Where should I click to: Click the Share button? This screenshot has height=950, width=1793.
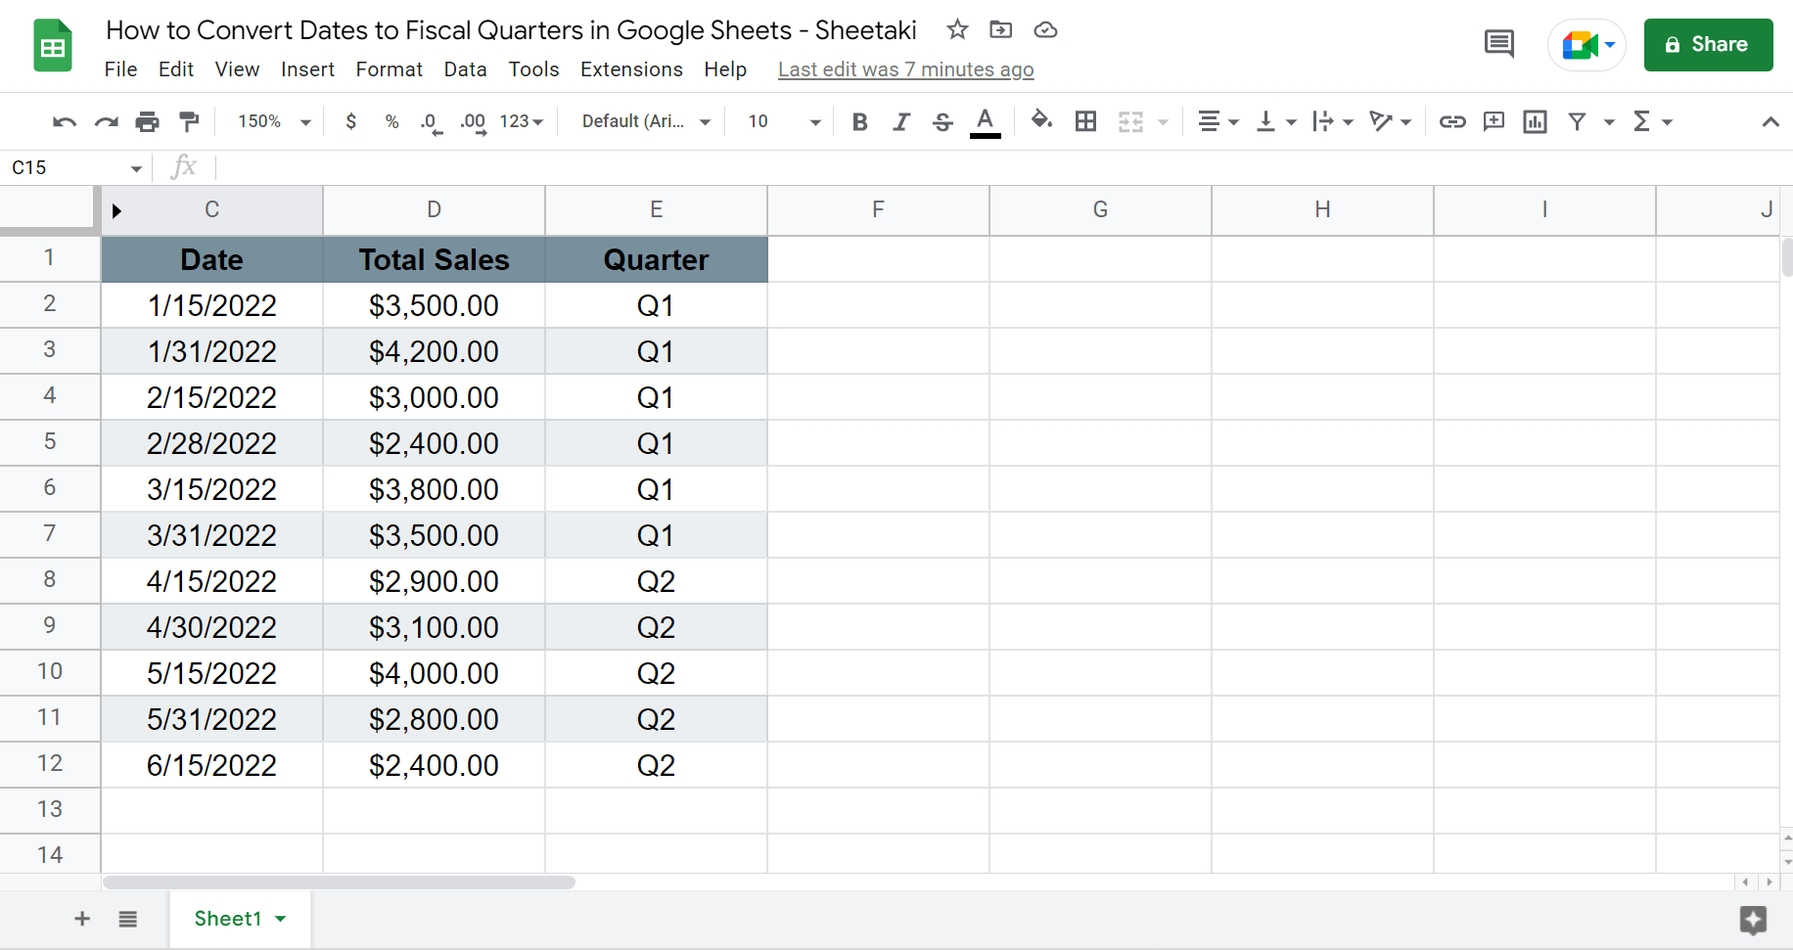pos(1708,44)
